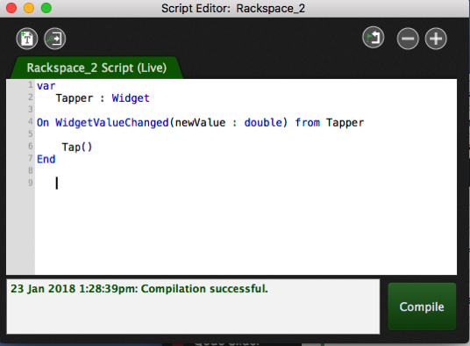
Task: Click the Compile button
Action: tap(422, 306)
